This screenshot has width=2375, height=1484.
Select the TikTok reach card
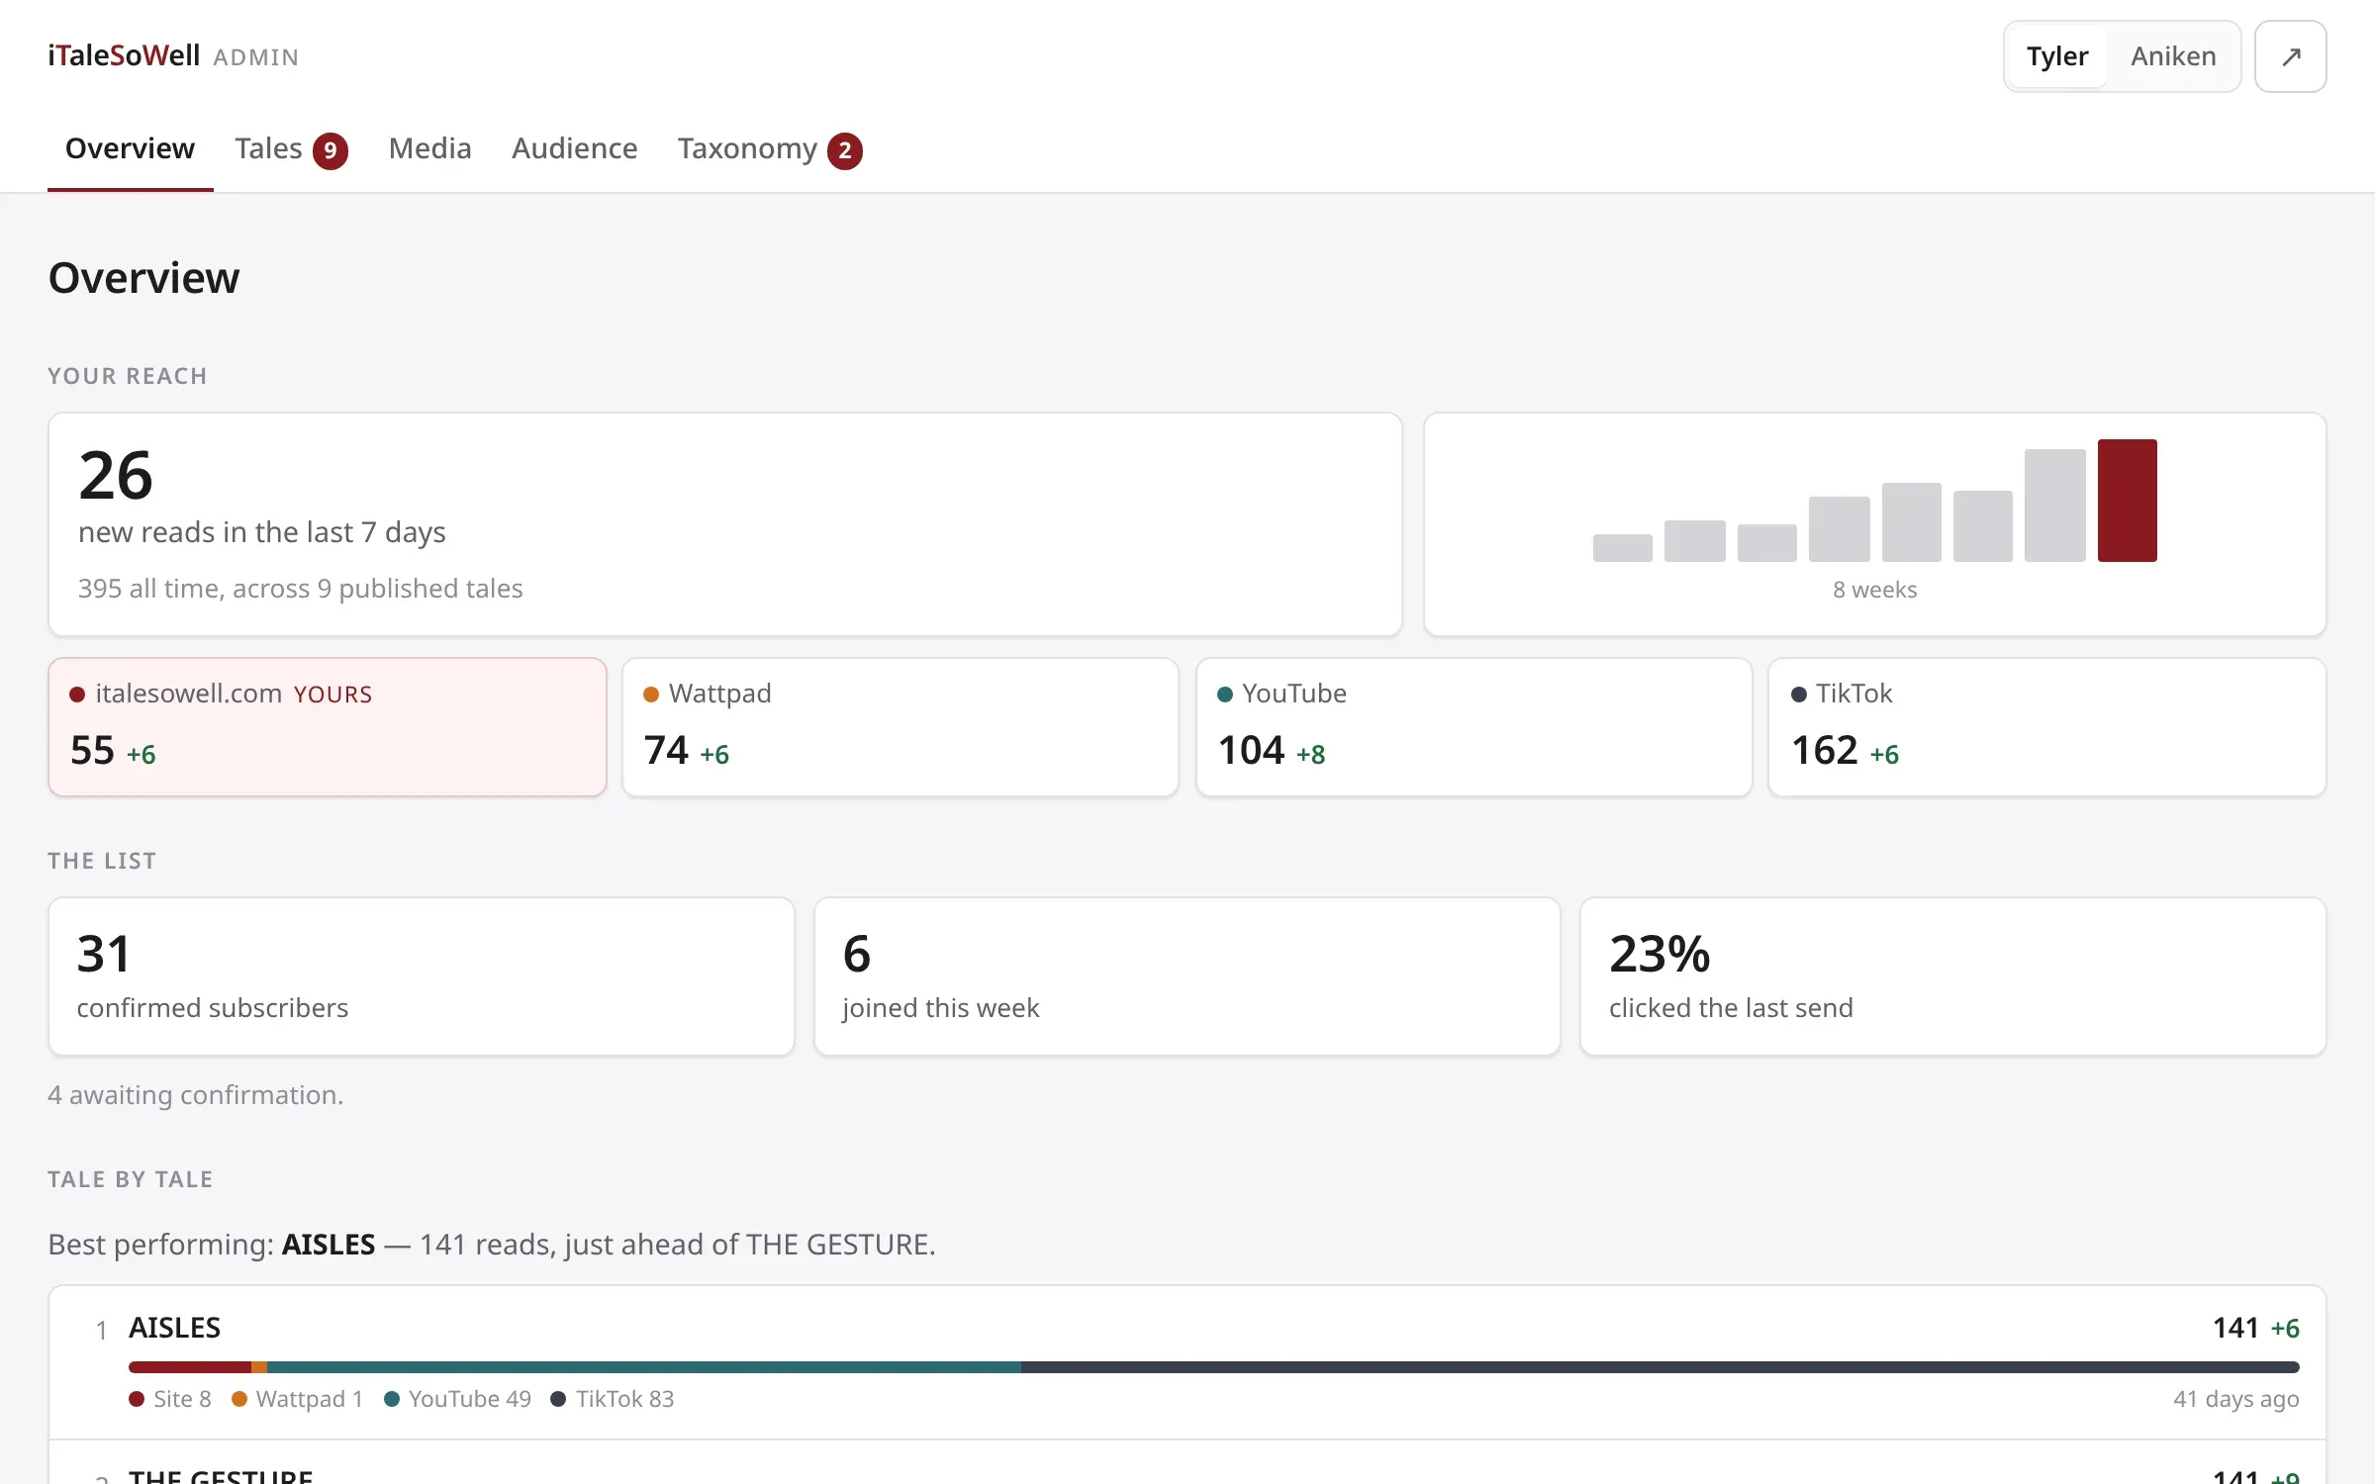point(2046,727)
